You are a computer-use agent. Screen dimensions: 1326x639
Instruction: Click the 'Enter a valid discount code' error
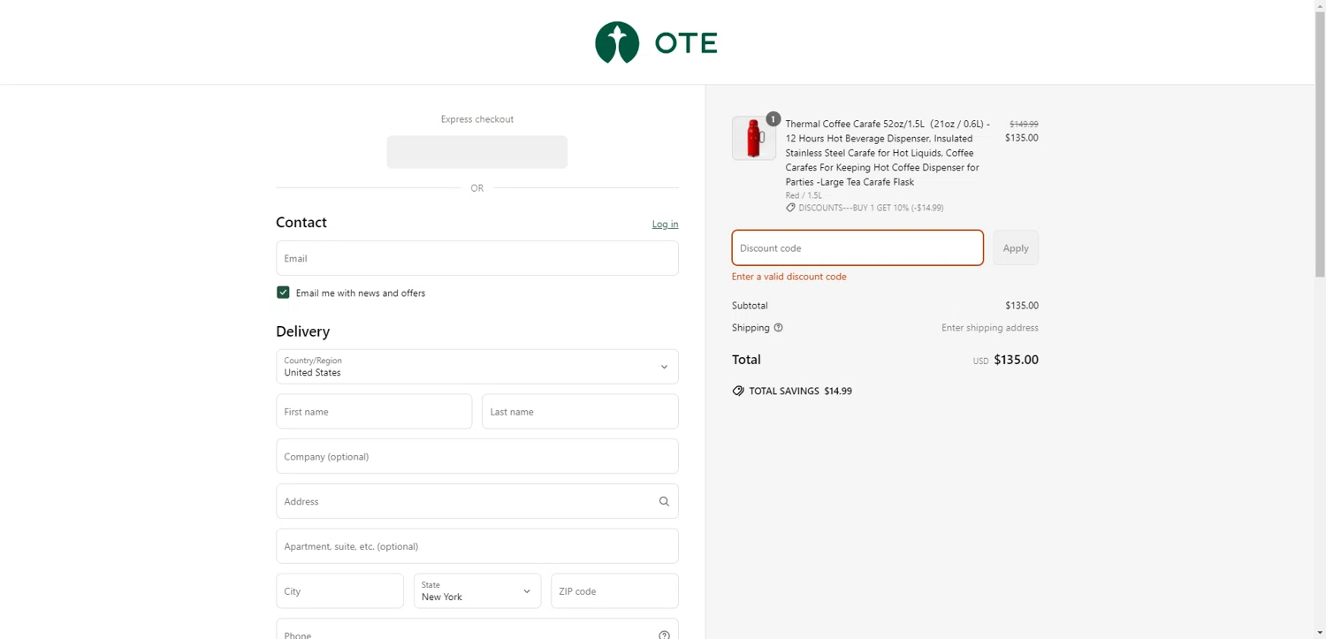[789, 277]
